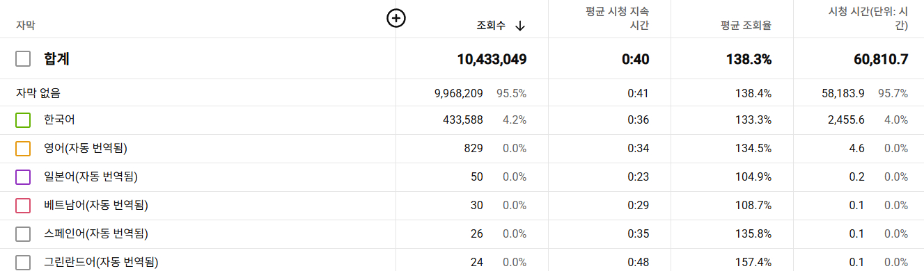This screenshot has width=924, height=271.
Task: Click 134.5% view rate for 영어
Action: [x=753, y=149]
